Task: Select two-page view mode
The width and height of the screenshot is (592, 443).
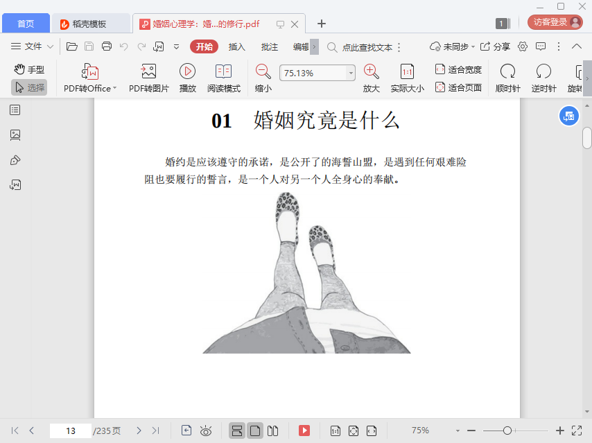Action: click(272, 431)
